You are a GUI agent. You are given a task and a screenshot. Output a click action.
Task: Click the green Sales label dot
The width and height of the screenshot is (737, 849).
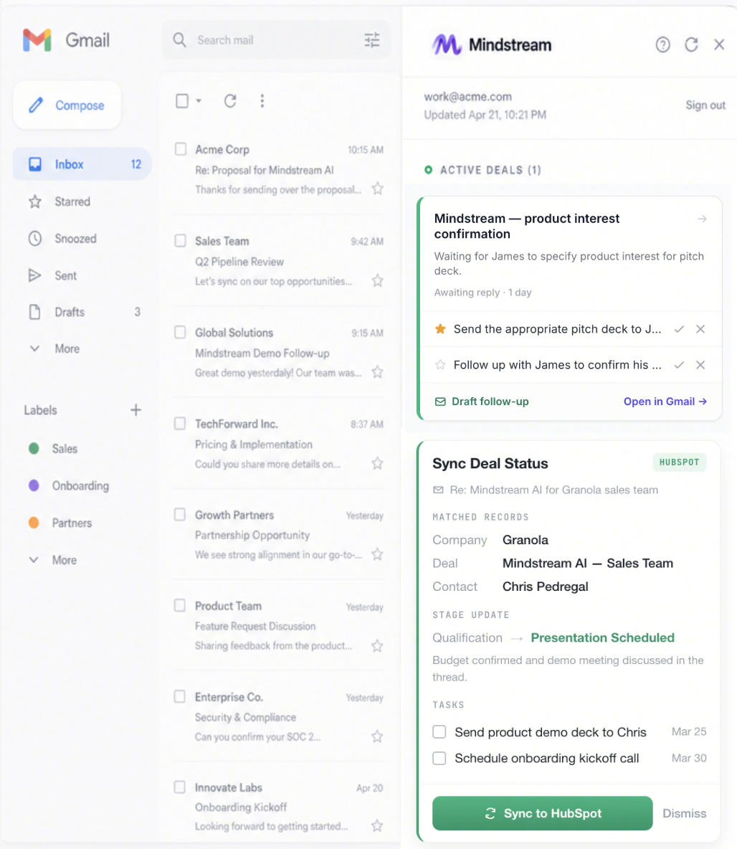pyautogui.click(x=34, y=448)
